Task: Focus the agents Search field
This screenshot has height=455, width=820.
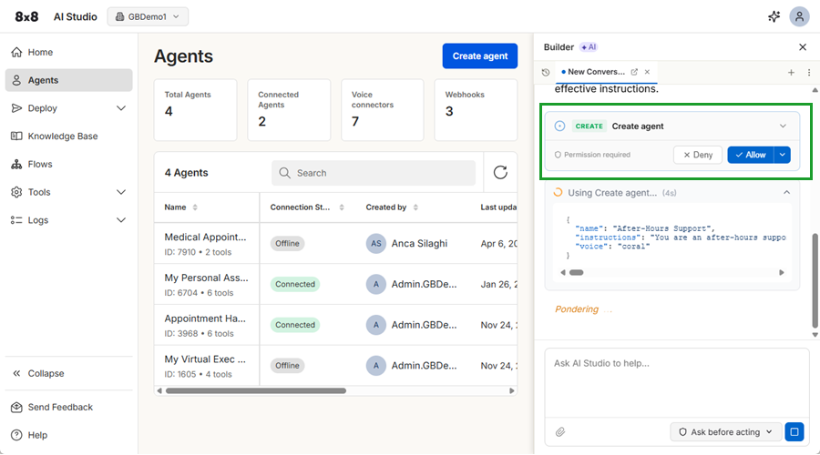Action: [374, 173]
